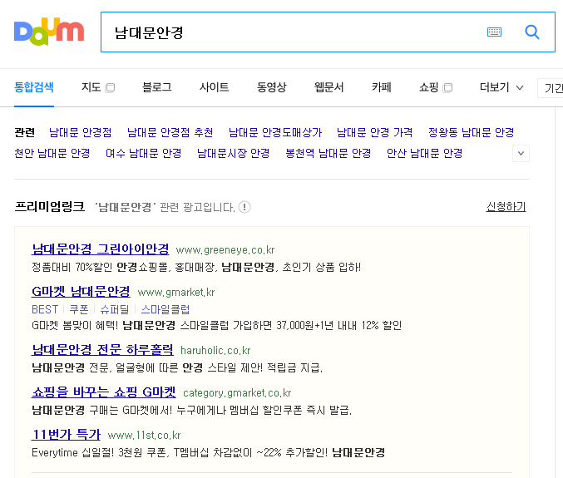Switch to the 동영상 tab

[271, 87]
